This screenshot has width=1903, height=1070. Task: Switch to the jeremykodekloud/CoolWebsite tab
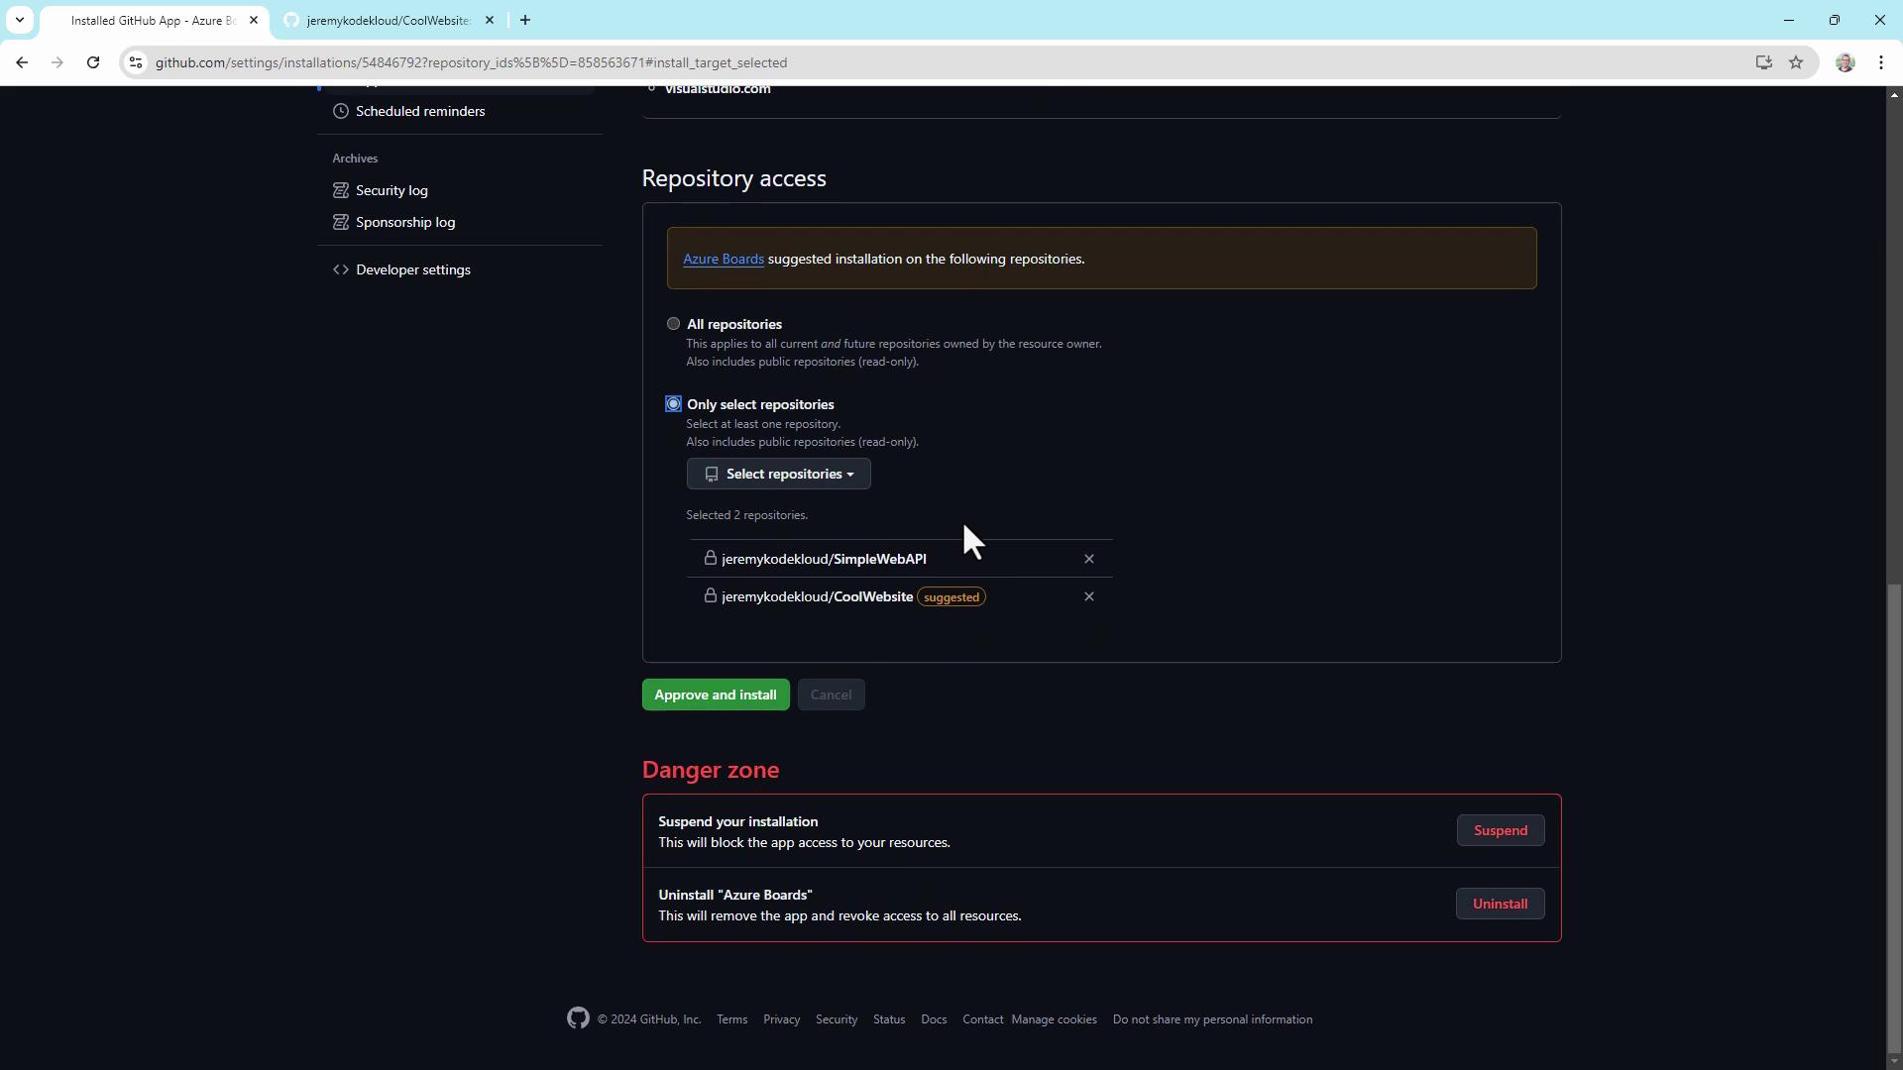(389, 20)
